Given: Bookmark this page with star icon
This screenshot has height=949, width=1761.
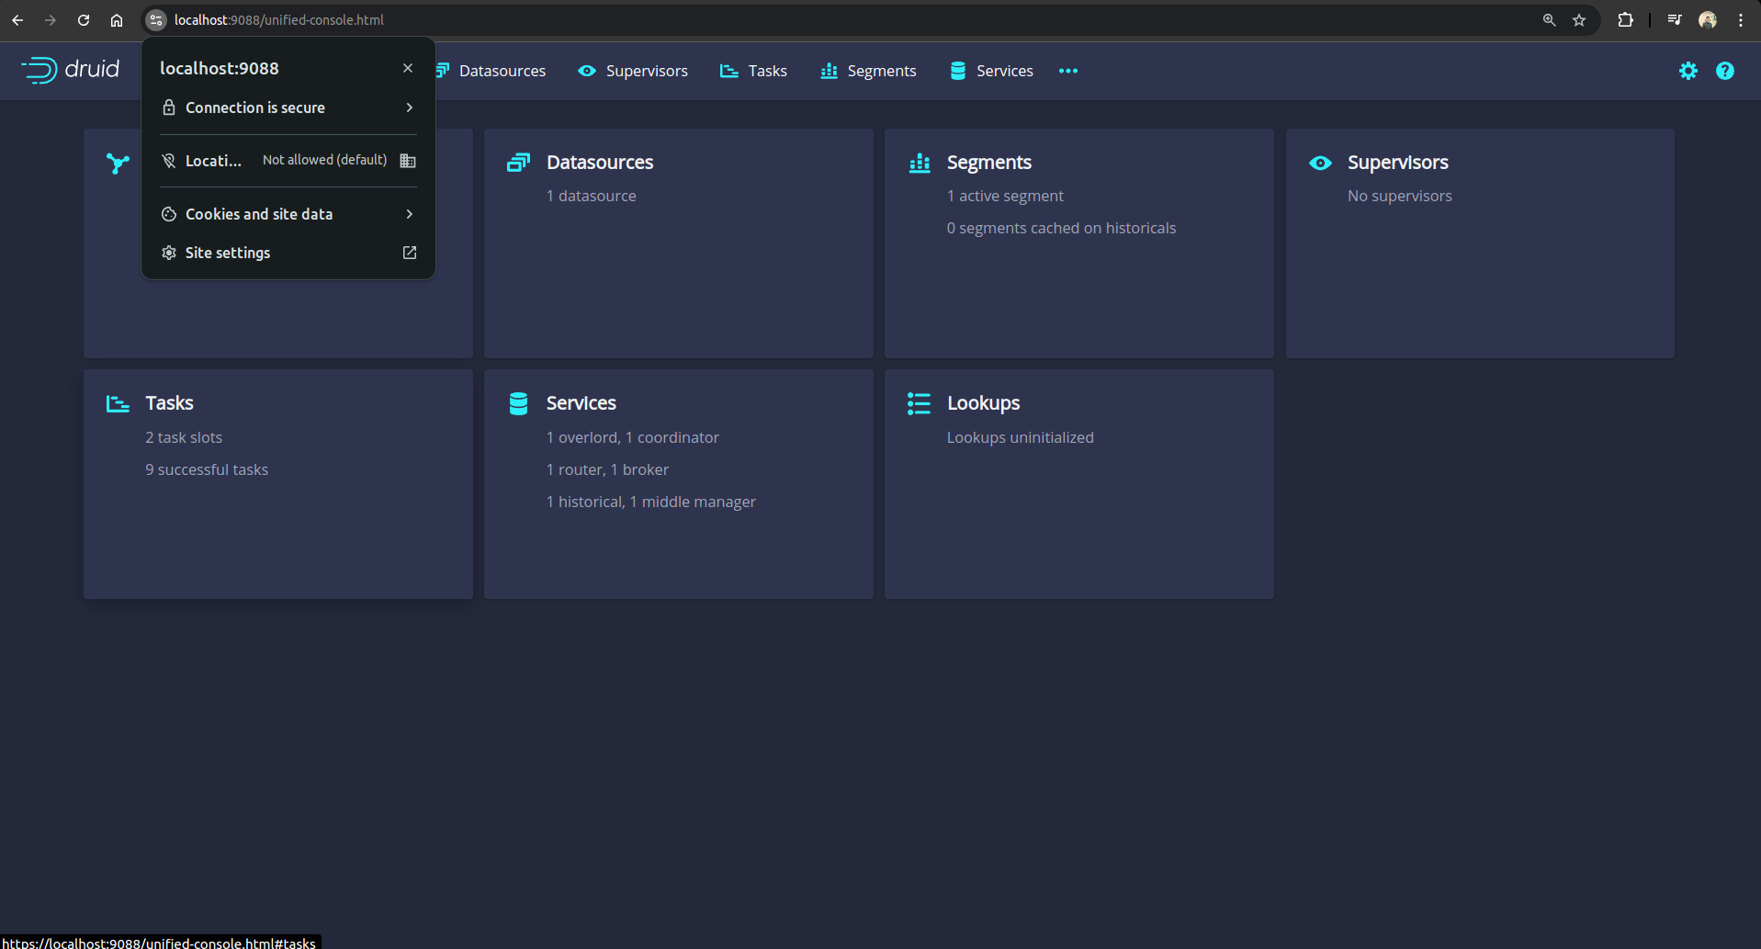Looking at the screenshot, I should (1579, 20).
